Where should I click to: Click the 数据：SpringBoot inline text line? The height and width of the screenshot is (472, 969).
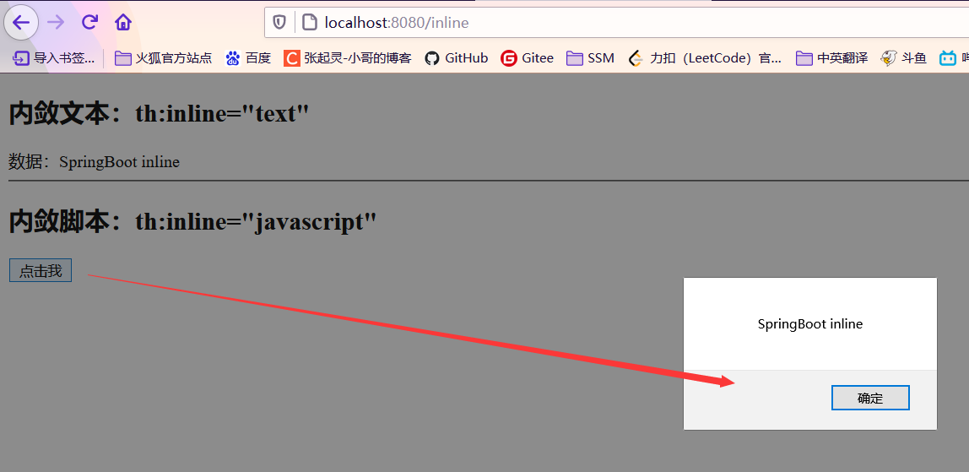(94, 162)
